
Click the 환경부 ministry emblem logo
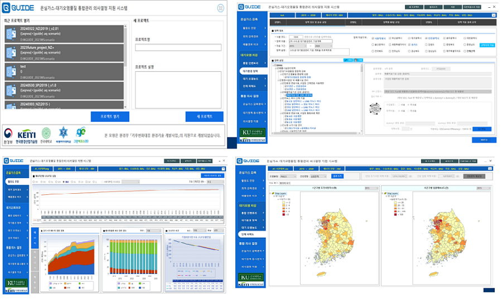[8, 135]
